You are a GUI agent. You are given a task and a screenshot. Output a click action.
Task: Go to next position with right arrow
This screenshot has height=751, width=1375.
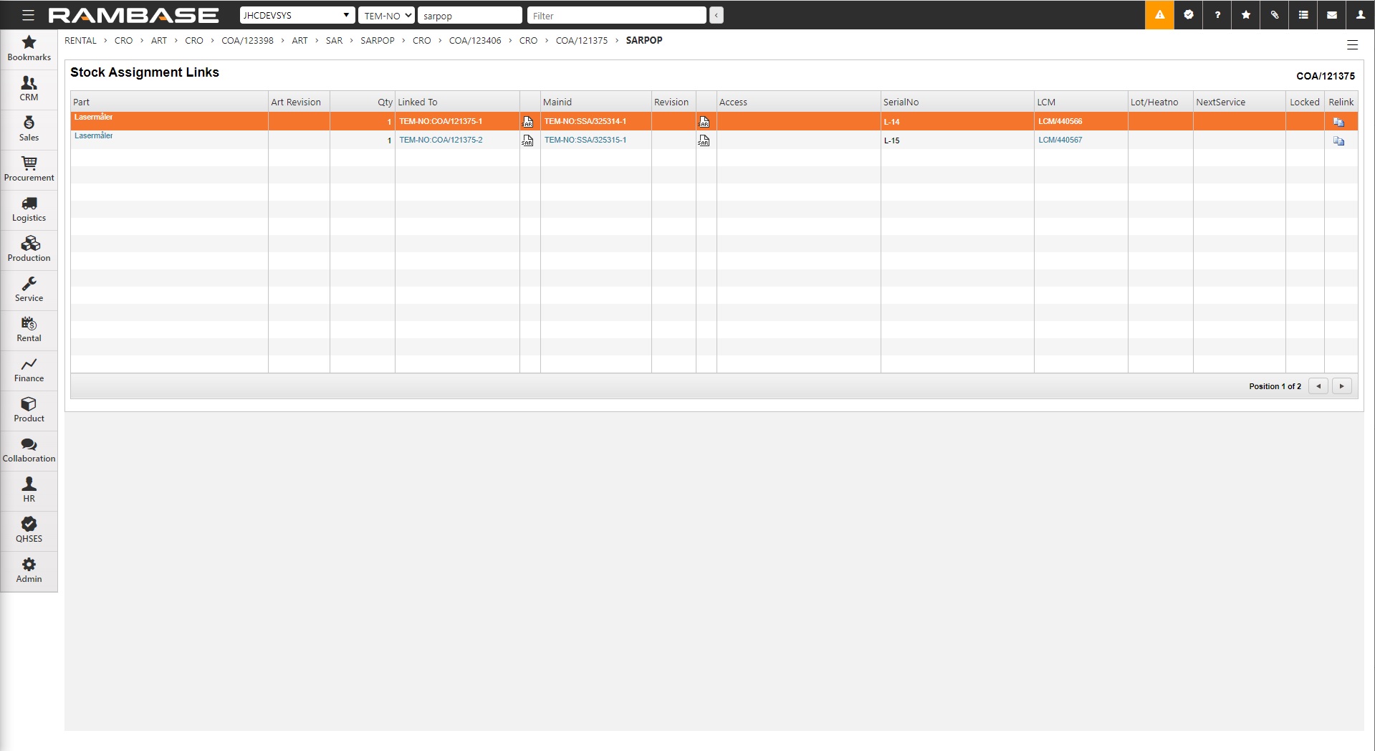click(x=1341, y=386)
